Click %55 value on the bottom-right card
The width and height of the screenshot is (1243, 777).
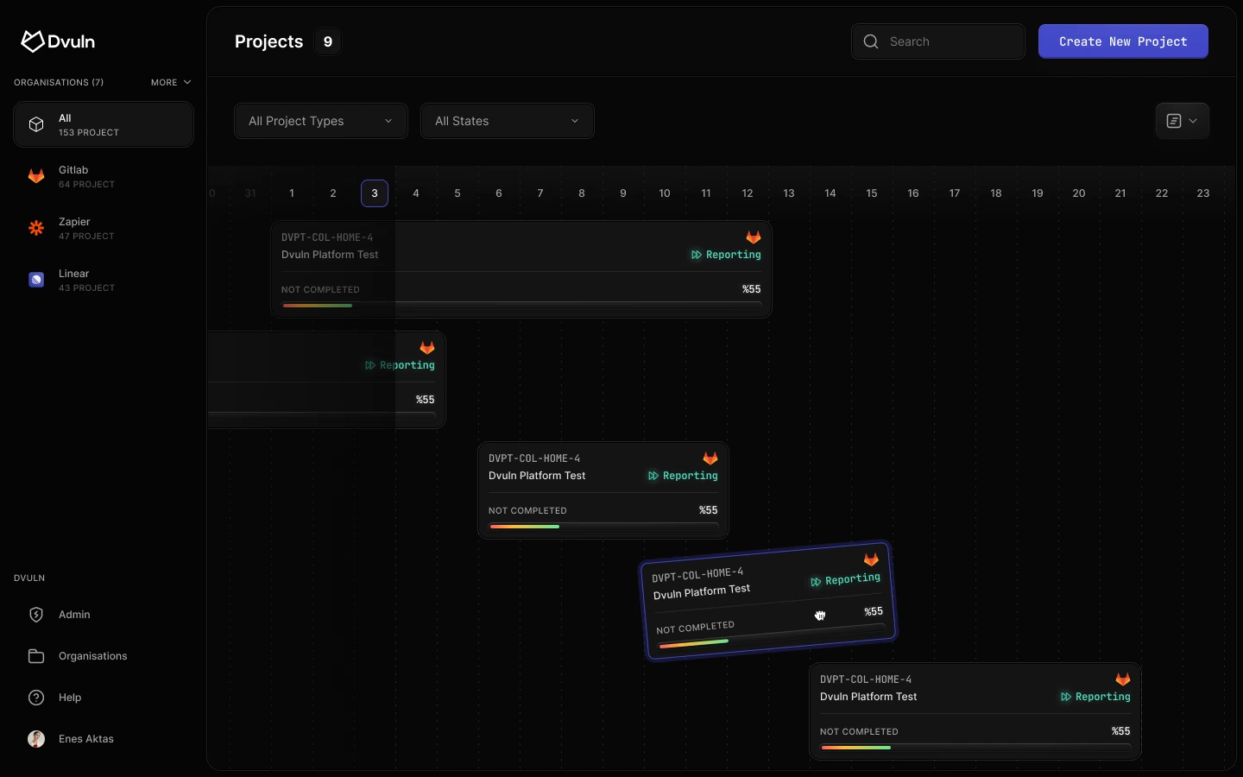pos(1121,731)
